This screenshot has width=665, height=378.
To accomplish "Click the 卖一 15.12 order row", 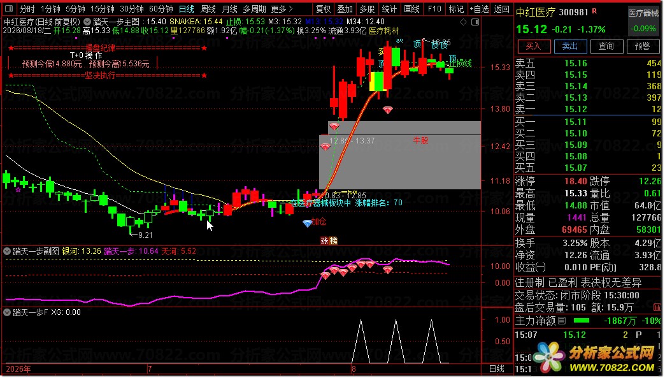I will [x=588, y=110].
